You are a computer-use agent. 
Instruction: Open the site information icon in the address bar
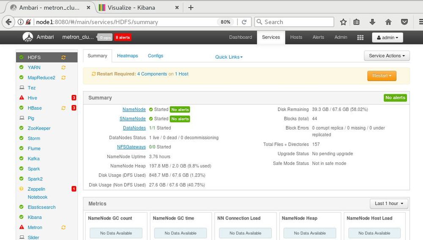20,22
